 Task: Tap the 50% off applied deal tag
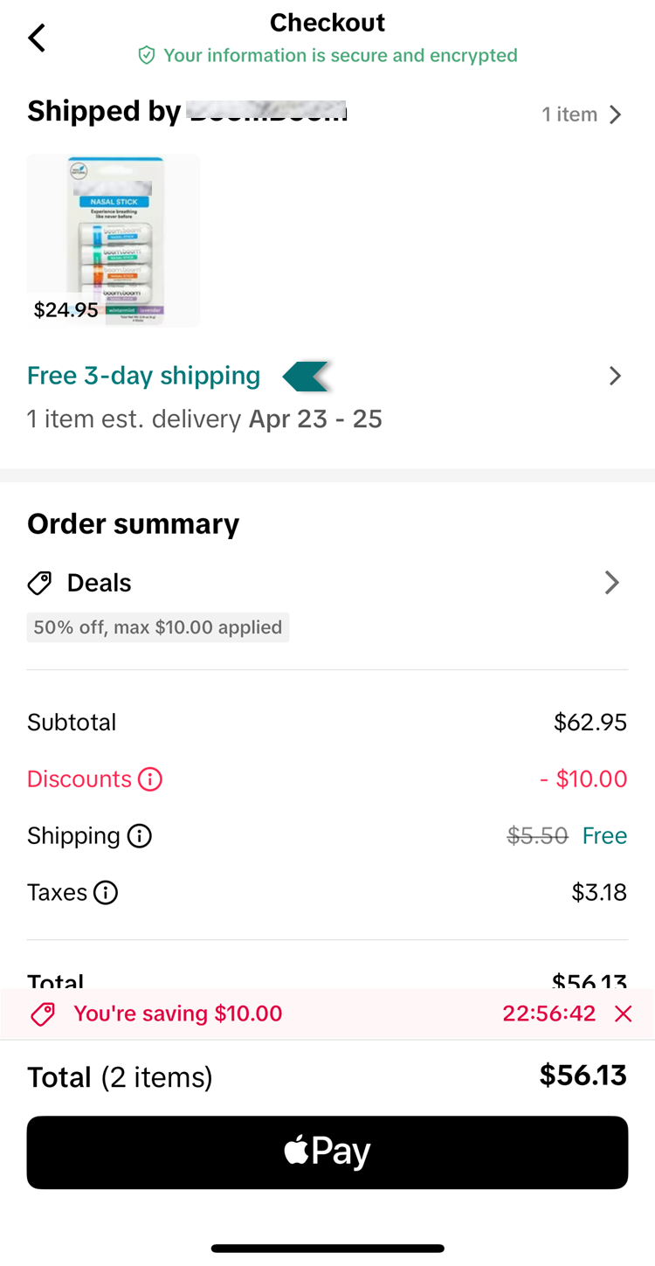(x=158, y=627)
